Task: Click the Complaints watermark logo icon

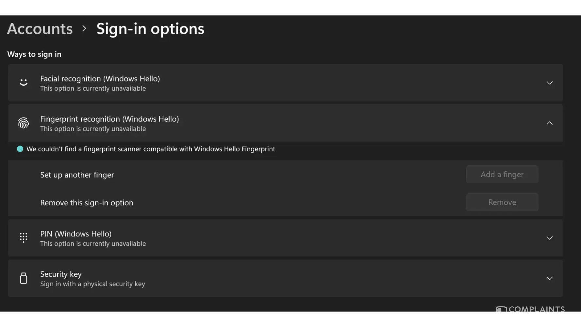Action: tap(501, 310)
